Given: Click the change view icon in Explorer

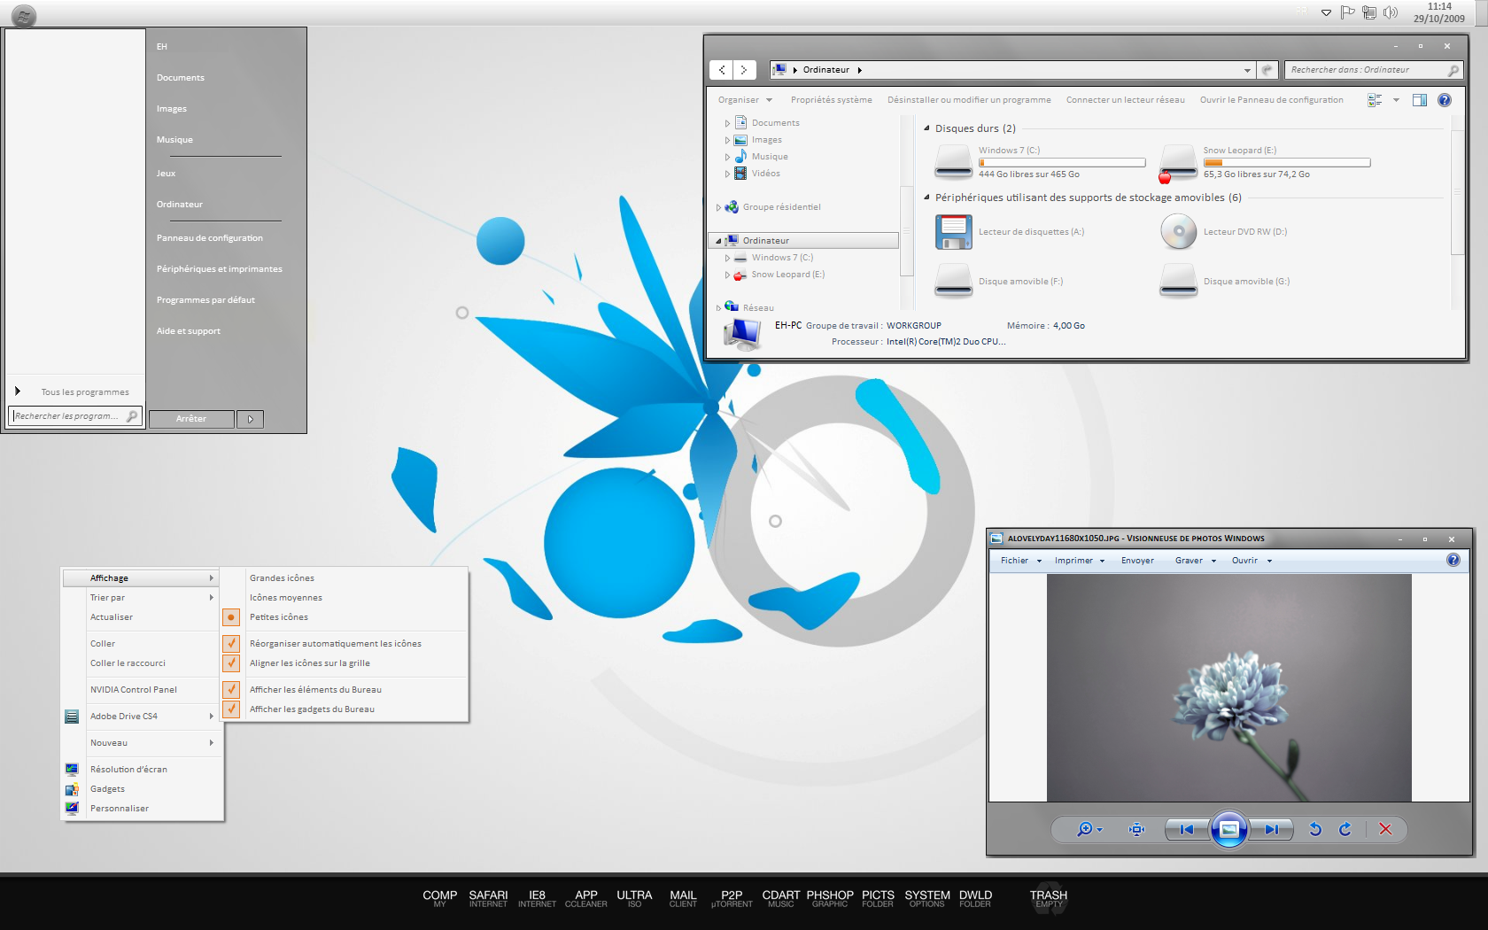Looking at the screenshot, I should click(1375, 100).
